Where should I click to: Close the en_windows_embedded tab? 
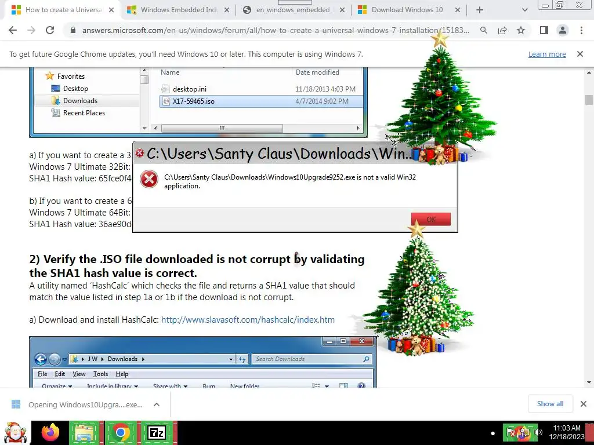pyautogui.click(x=342, y=10)
